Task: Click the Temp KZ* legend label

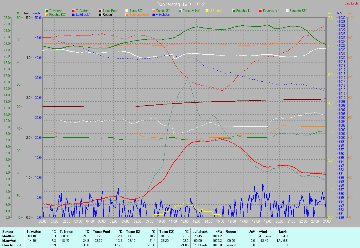Action: [x=163, y=11]
